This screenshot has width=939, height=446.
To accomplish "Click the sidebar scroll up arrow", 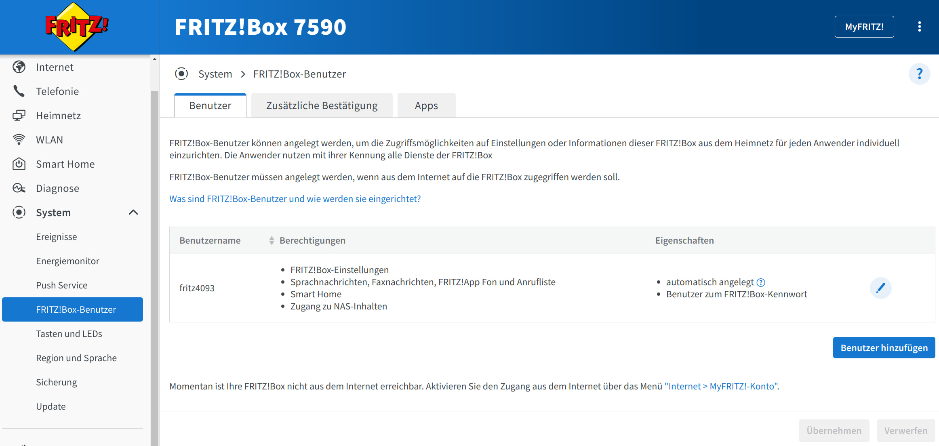I will coord(155,59).
